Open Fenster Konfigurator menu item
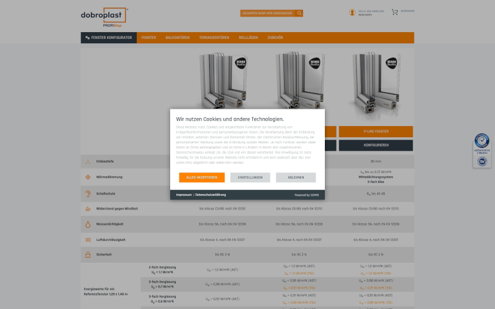Viewport: 495px width, 309px height. point(108,38)
